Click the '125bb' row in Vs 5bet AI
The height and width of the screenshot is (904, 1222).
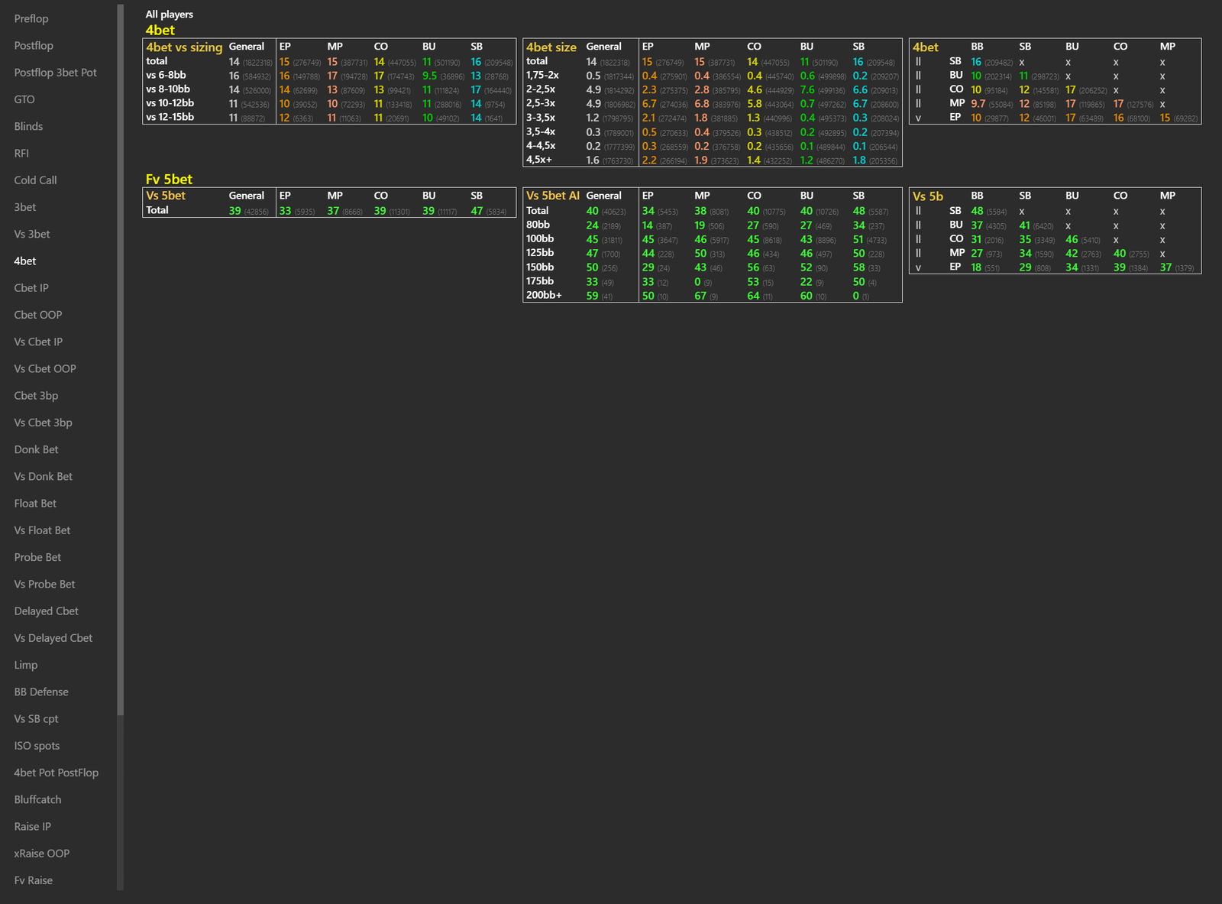pos(540,253)
